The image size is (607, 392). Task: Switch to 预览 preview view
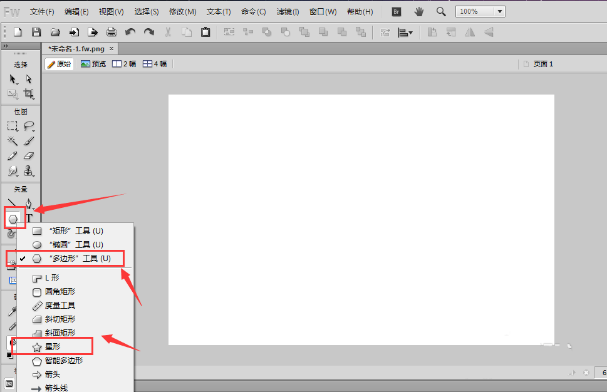(93, 64)
